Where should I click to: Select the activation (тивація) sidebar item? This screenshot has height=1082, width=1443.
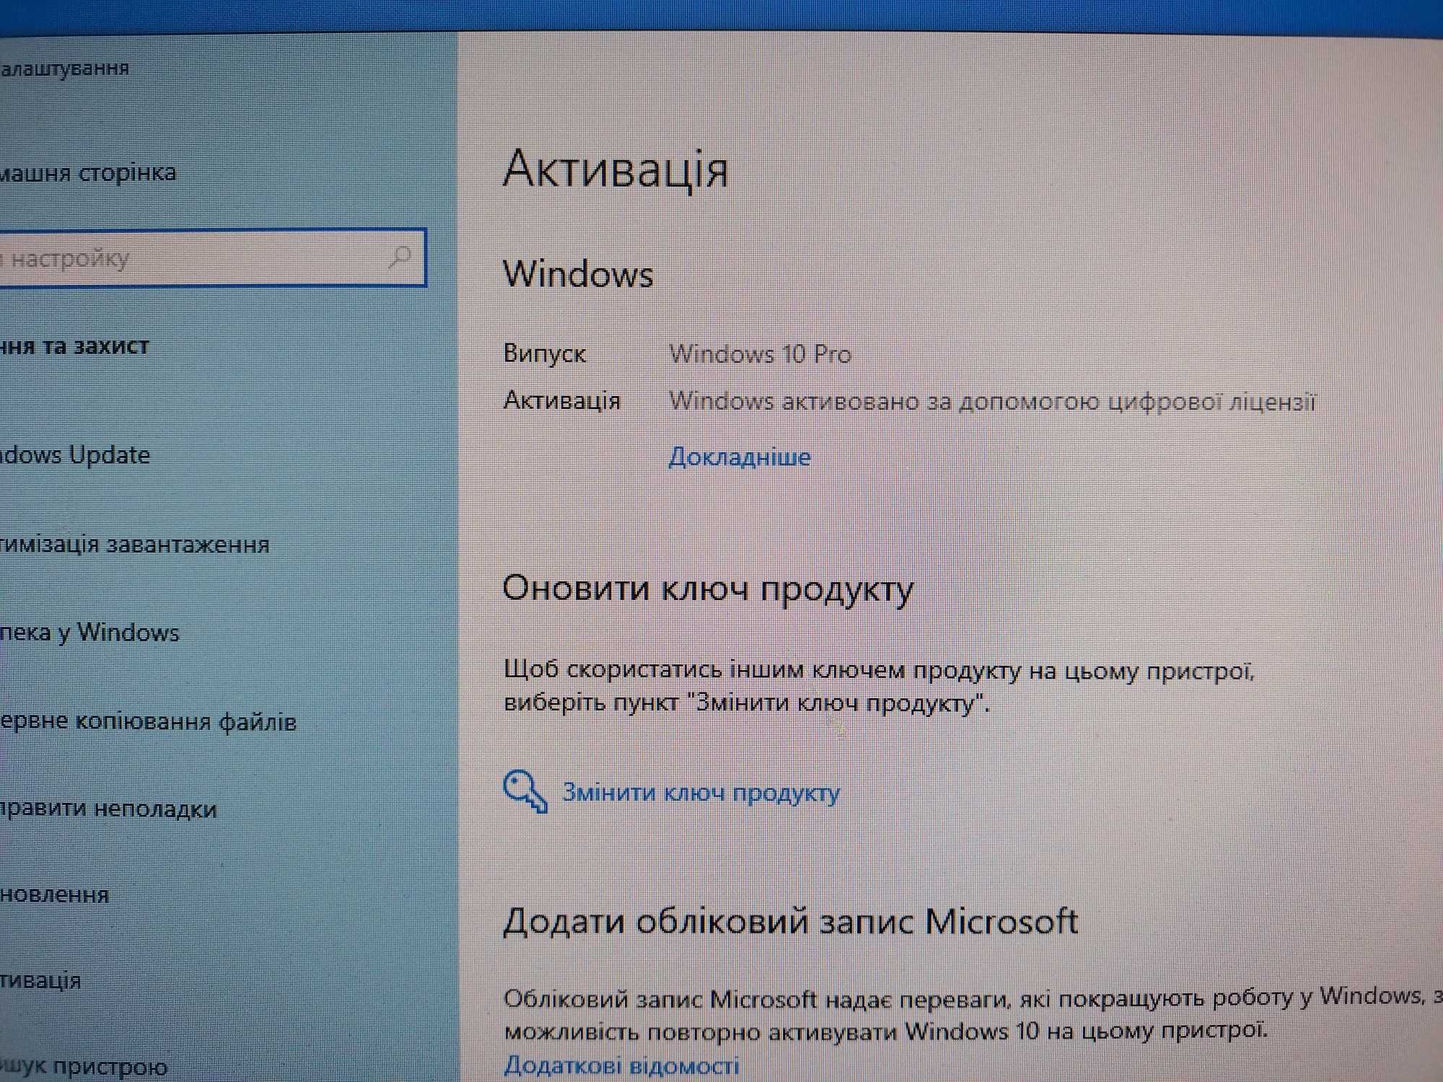(x=40, y=981)
